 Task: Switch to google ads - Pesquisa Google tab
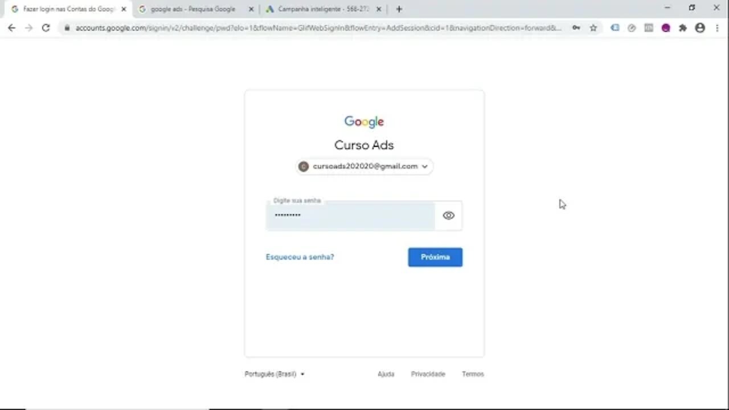pyautogui.click(x=195, y=9)
